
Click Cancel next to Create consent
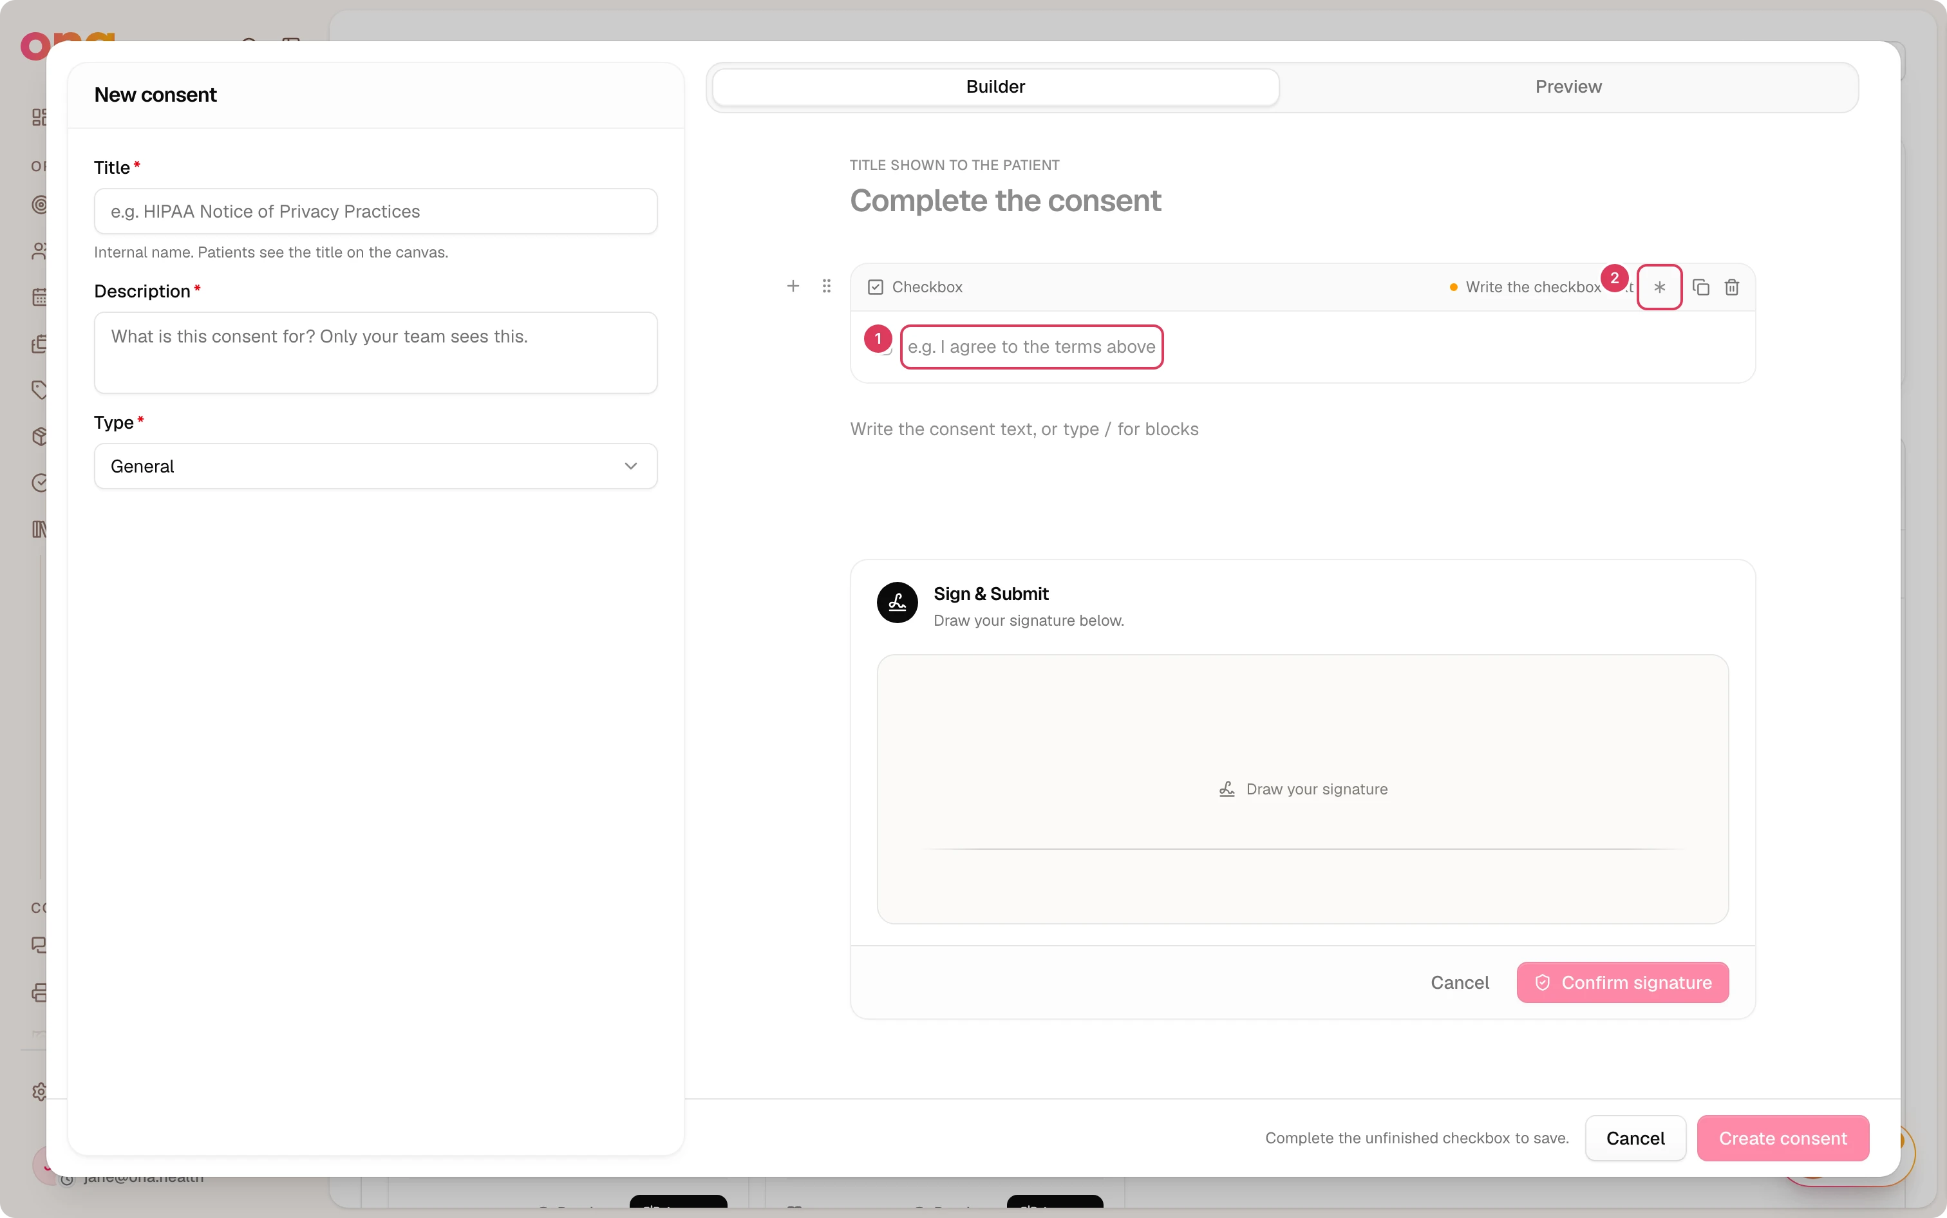(1635, 1138)
